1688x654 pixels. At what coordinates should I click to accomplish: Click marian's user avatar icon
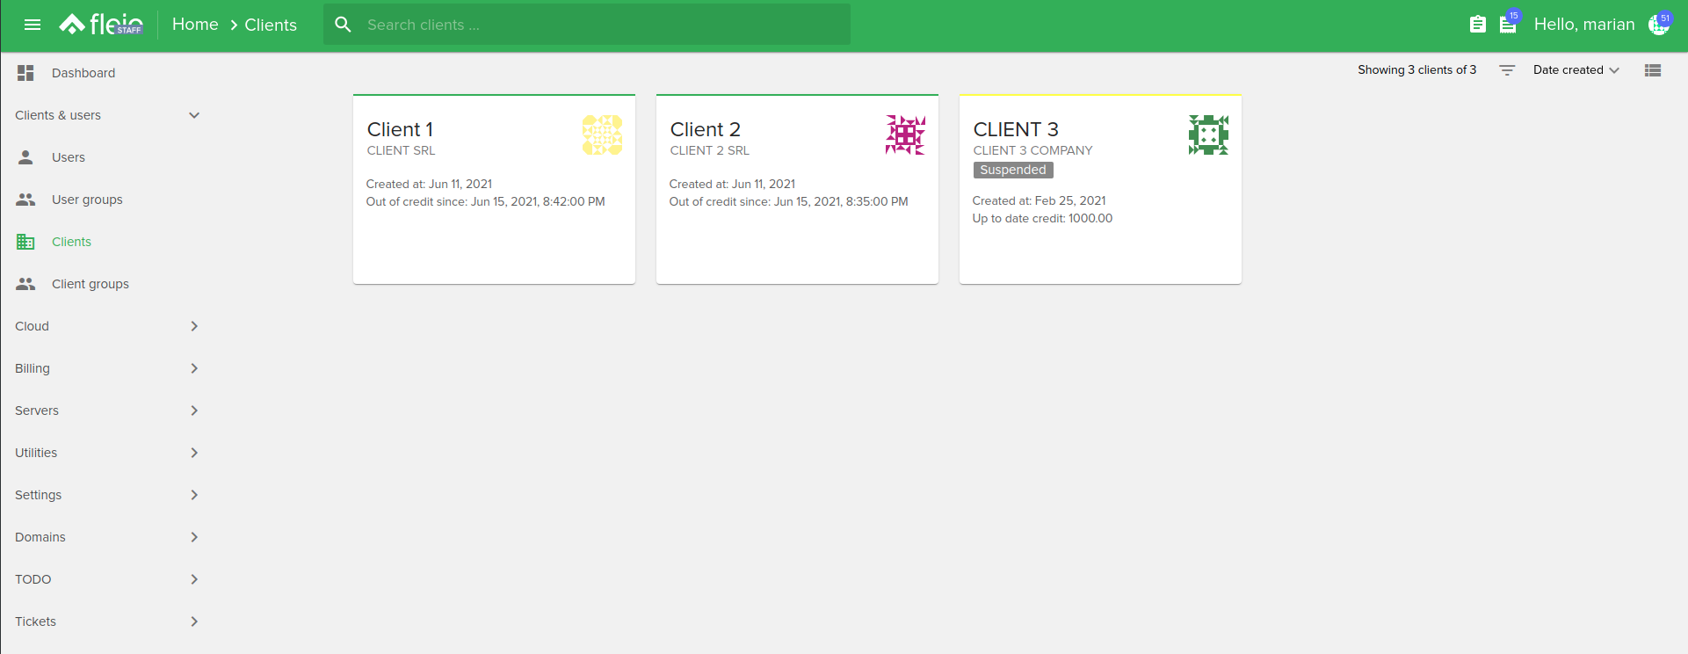pyautogui.click(x=1658, y=25)
